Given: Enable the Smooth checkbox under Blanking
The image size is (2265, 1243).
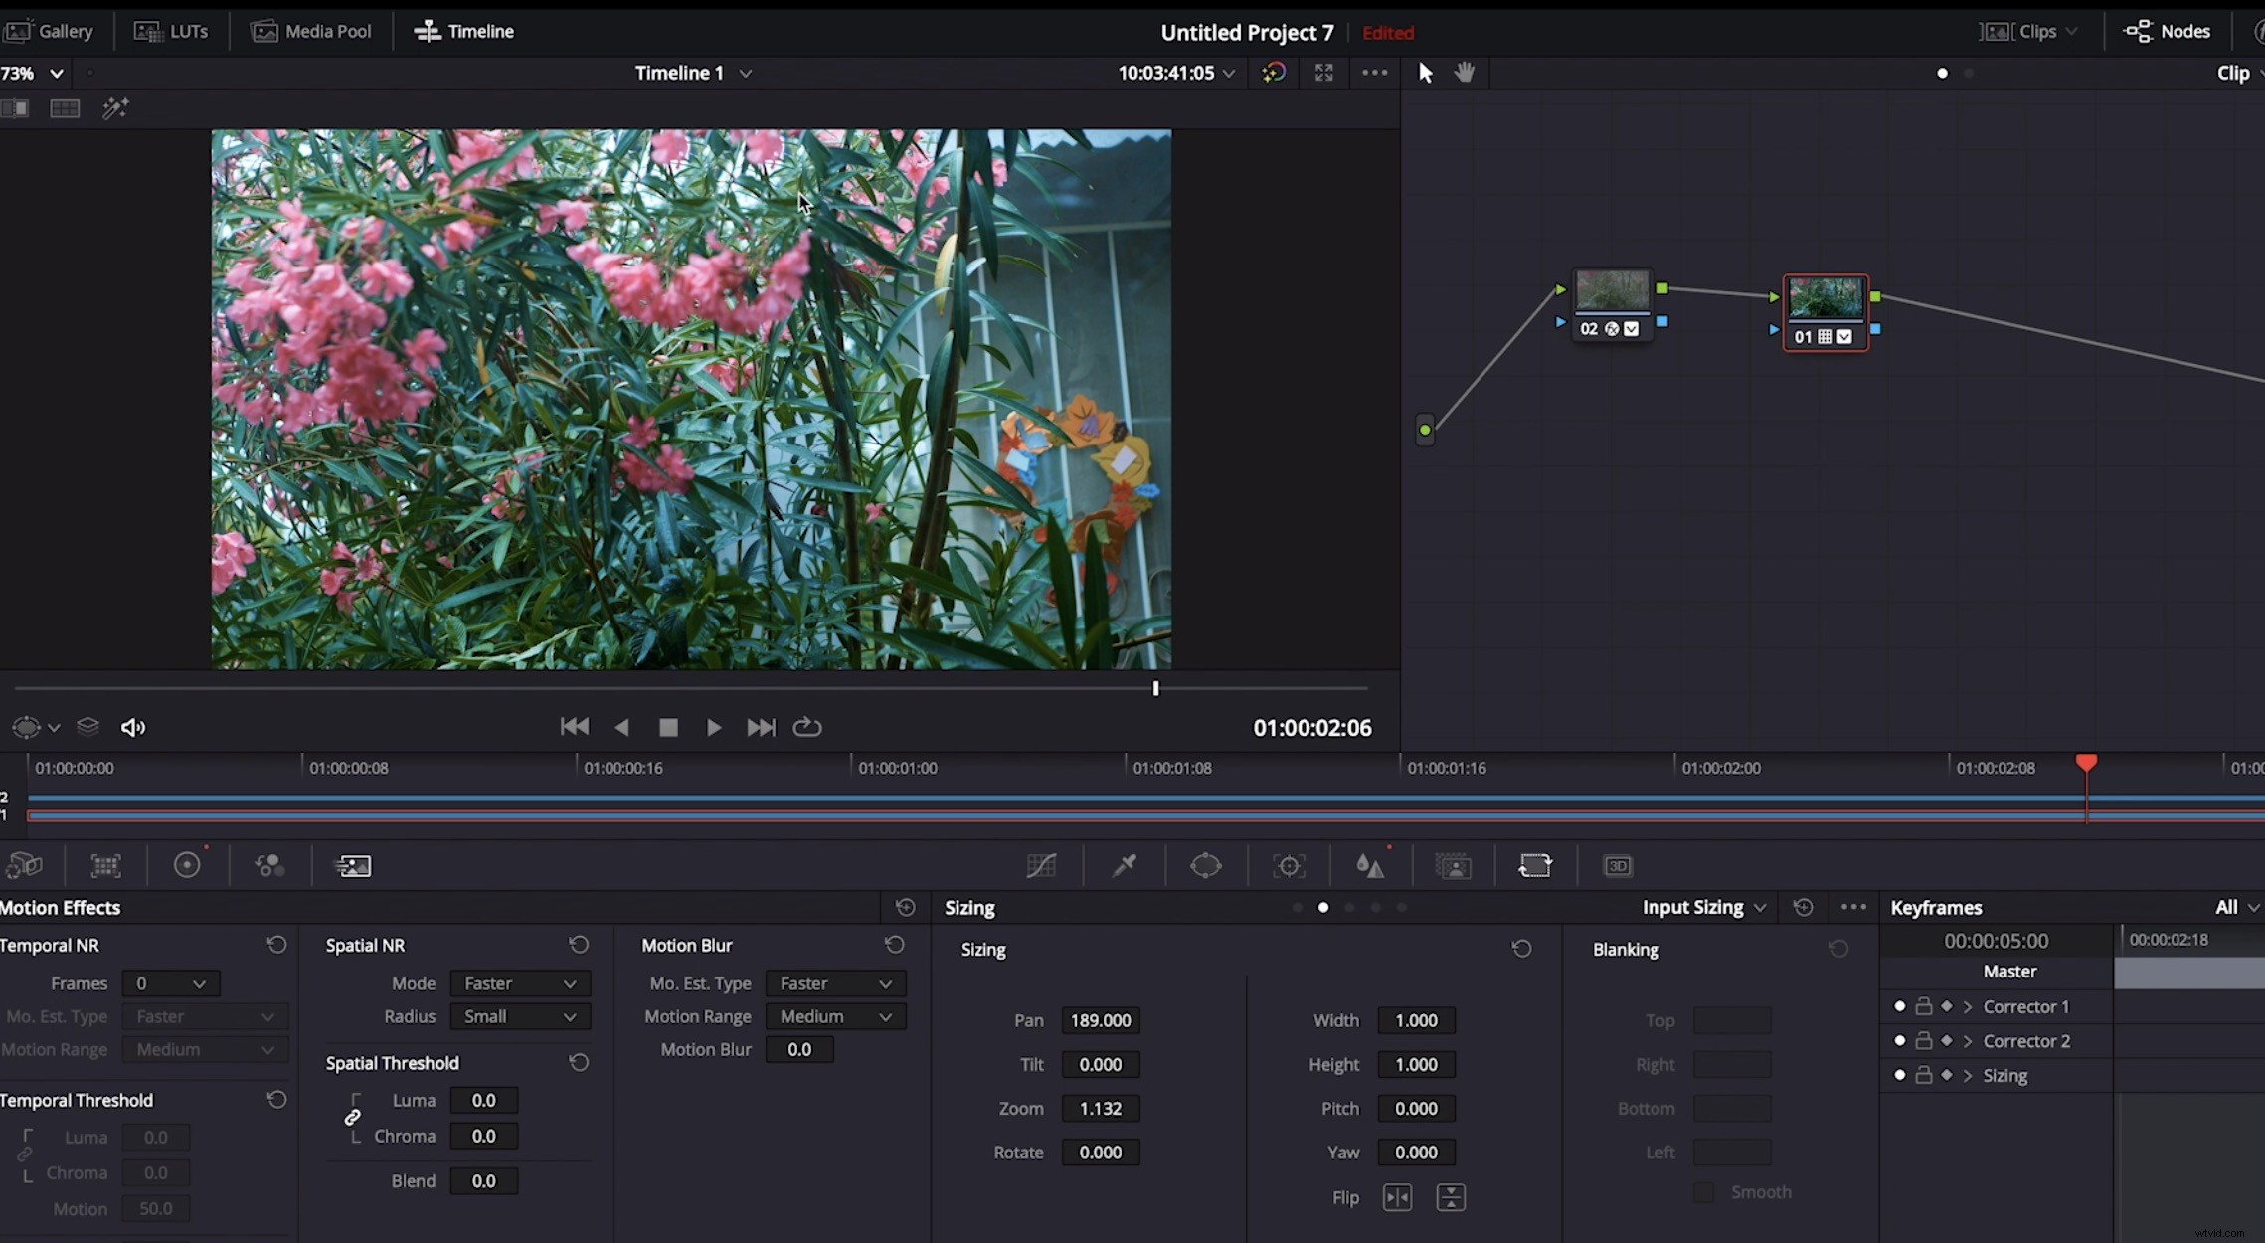Looking at the screenshot, I should point(1703,1191).
